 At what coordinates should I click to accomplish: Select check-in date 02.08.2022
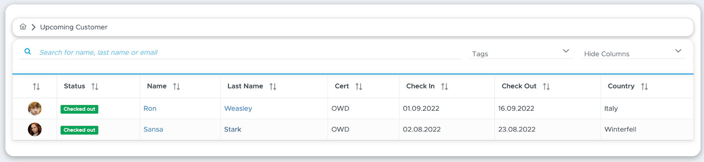pos(422,130)
